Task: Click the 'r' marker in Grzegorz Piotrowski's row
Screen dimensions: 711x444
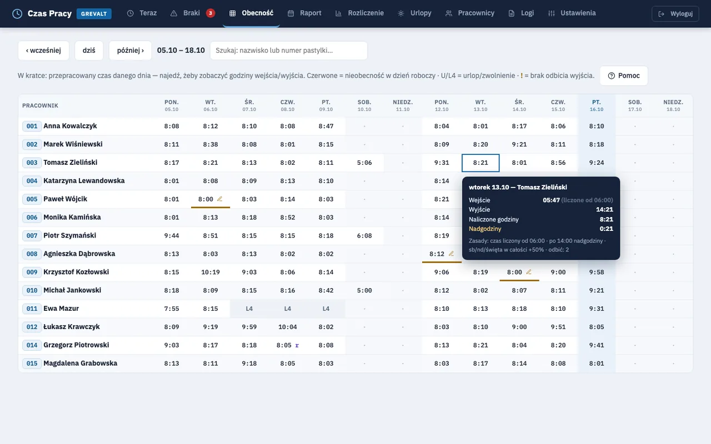Action: click(297, 345)
